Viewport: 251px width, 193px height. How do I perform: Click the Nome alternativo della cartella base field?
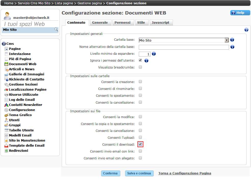pos(184,47)
